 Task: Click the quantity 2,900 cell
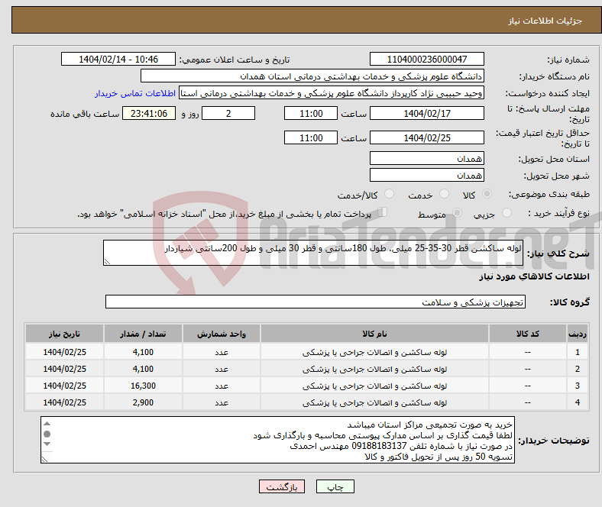[x=143, y=402]
